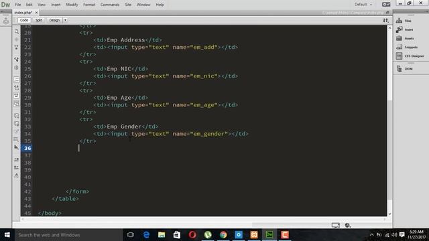Click the vertical scrollbar down arrow
Screen dimensions: 429x241
tap(389, 214)
